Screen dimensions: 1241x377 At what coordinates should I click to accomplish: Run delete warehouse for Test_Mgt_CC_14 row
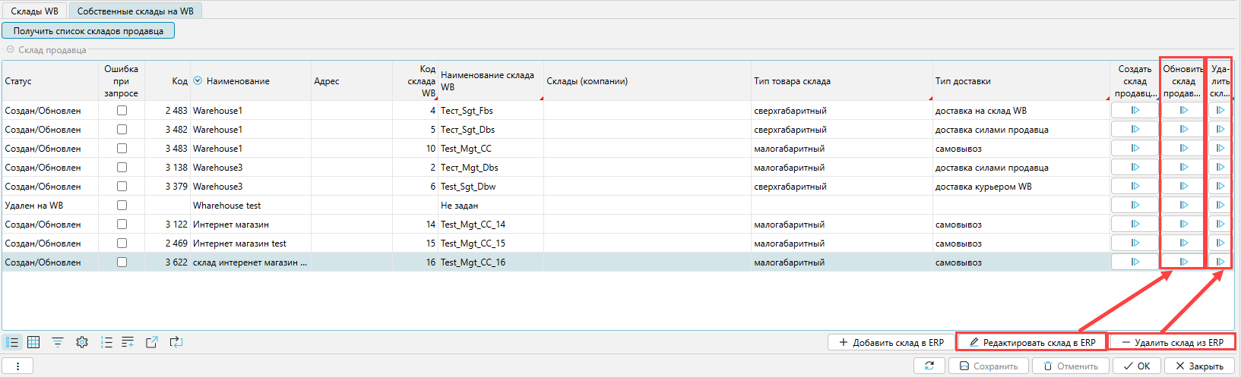[1220, 224]
